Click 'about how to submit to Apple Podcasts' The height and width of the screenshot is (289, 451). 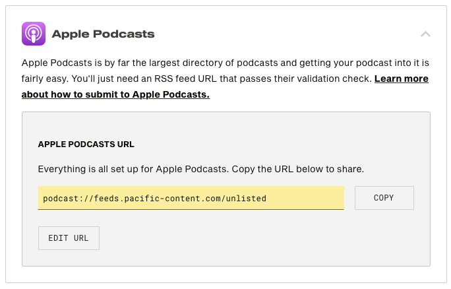click(x=115, y=94)
